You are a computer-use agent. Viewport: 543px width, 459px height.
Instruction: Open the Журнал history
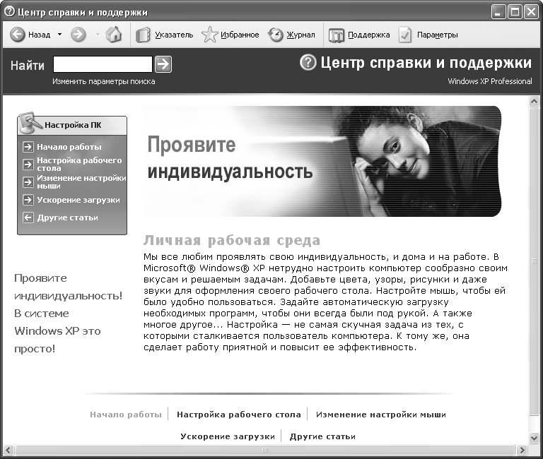pos(291,35)
